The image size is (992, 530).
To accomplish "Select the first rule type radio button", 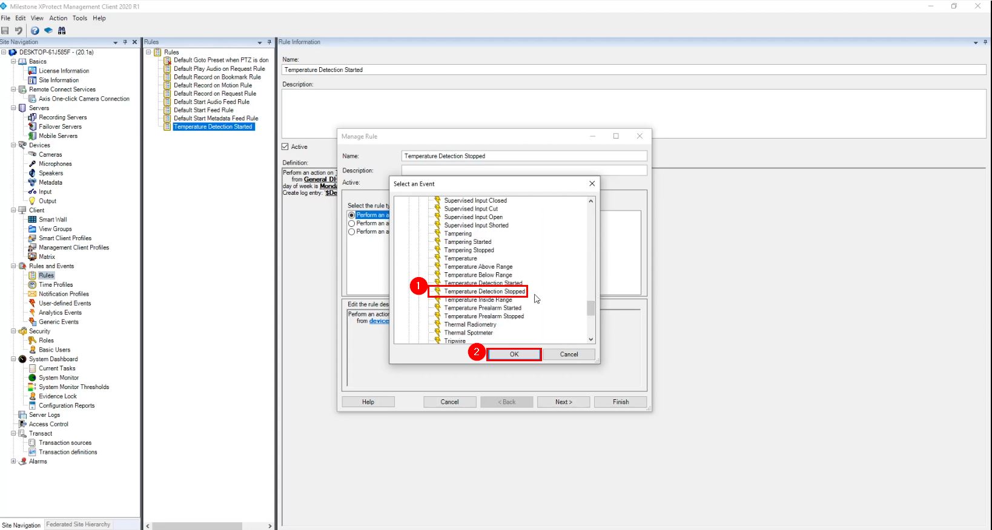I will click(x=351, y=215).
